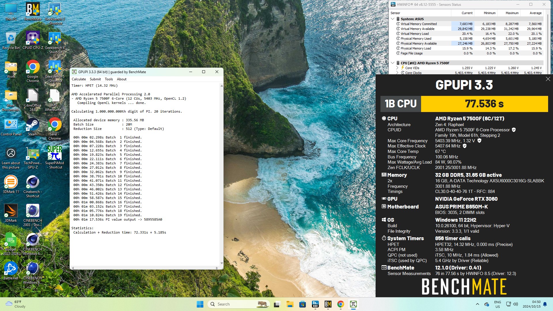
Task: Select the Control Panel desktop icon
Action: (11, 127)
